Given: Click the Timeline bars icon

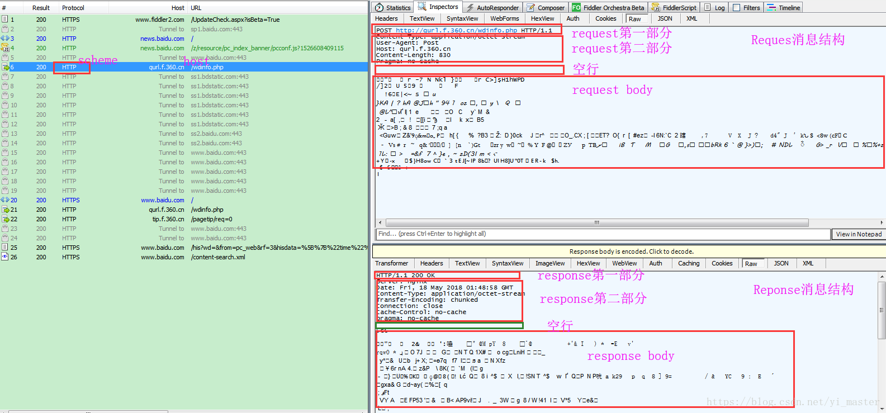Looking at the screenshot, I should tap(771, 7).
